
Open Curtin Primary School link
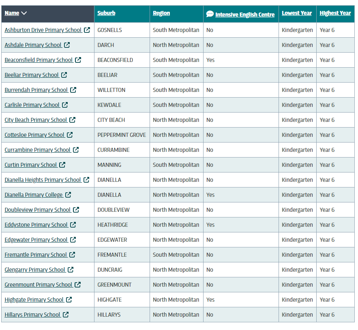point(31,165)
